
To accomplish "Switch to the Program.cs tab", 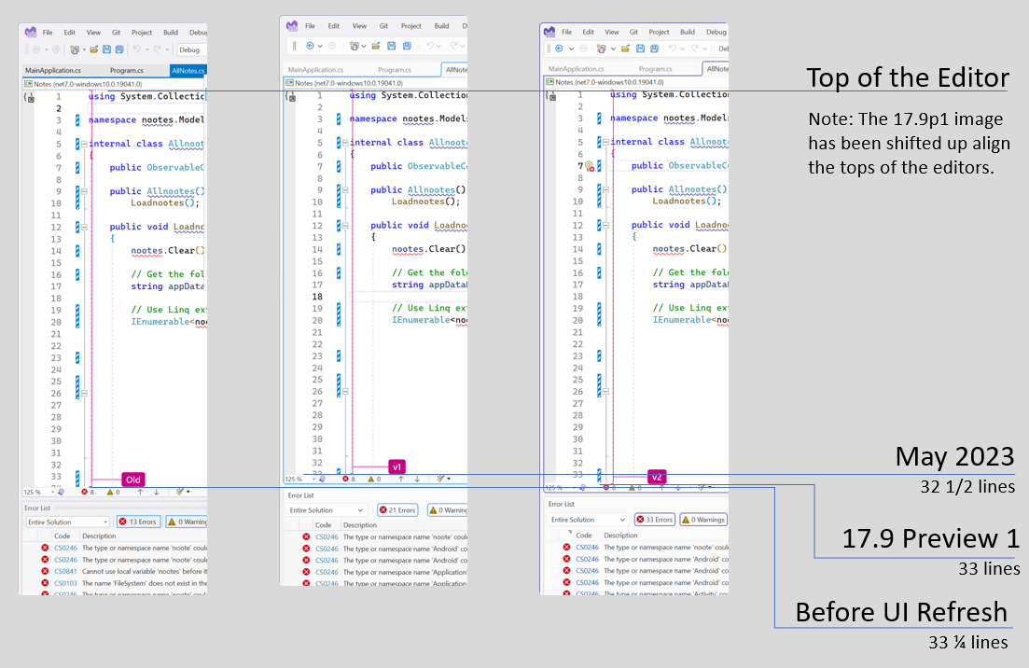I will [x=127, y=70].
